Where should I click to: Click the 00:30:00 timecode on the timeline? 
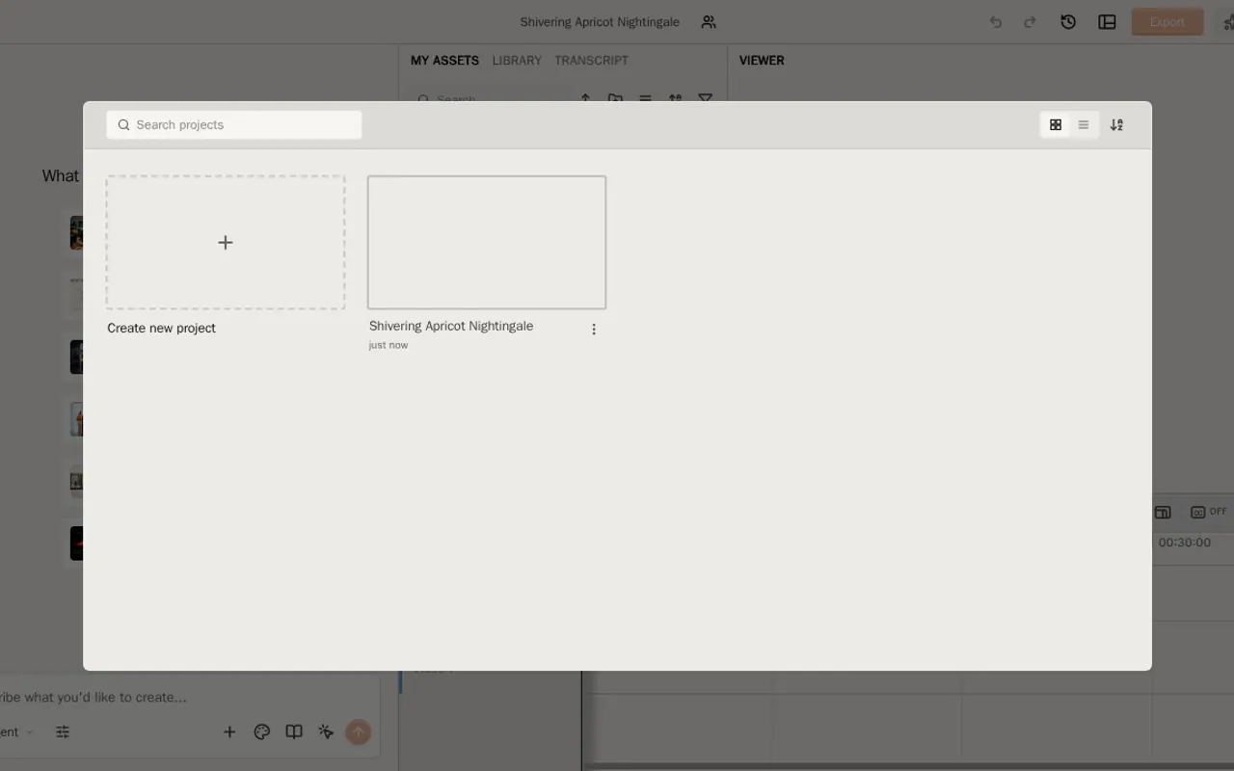pos(1185,543)
